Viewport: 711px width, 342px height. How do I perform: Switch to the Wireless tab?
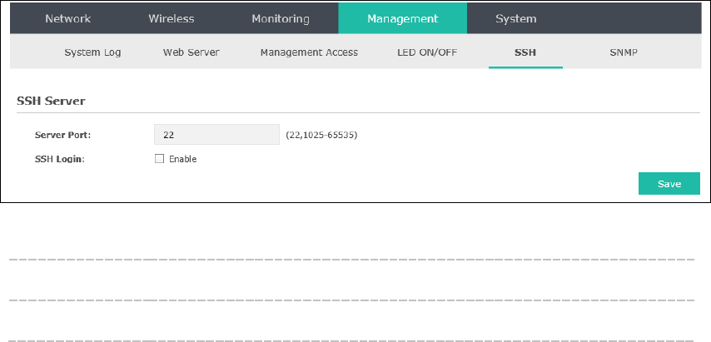[x=172, y=18]
